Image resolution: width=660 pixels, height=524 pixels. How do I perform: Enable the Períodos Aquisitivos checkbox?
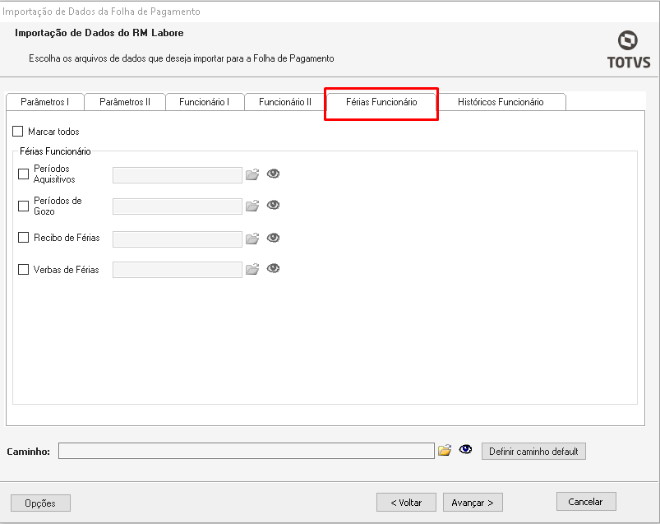point(24,174)
